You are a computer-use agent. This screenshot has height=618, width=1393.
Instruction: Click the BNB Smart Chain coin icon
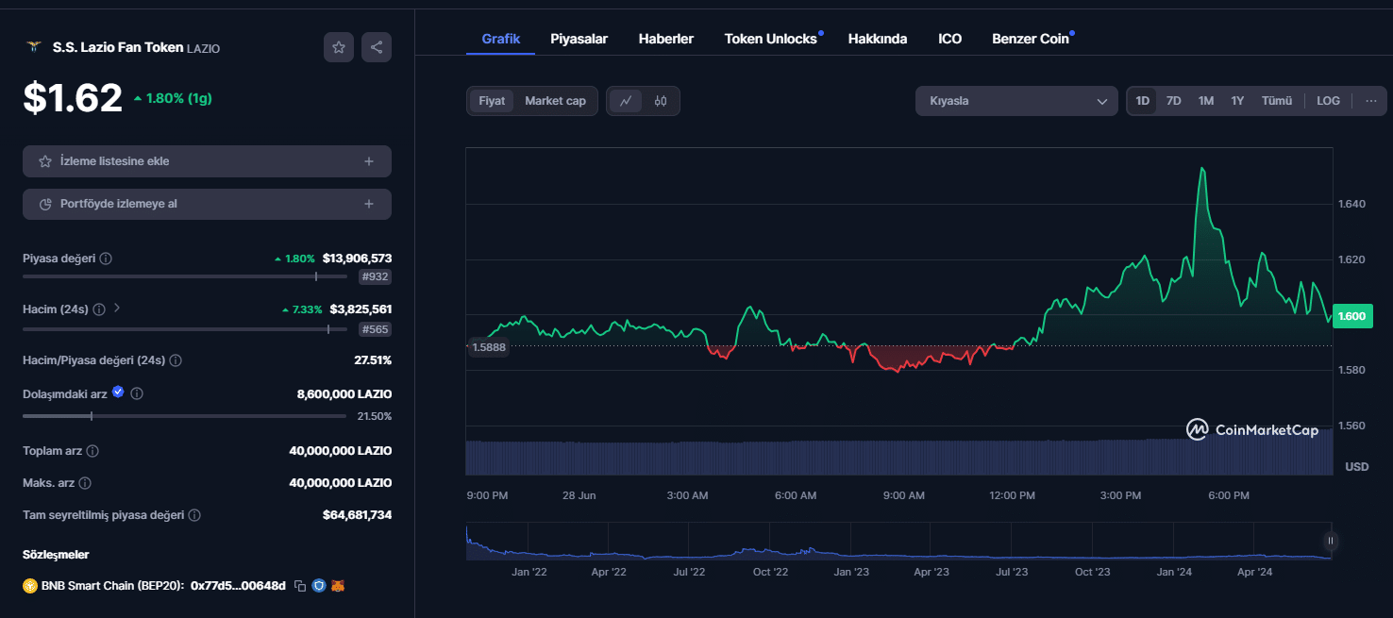(30, 586)
